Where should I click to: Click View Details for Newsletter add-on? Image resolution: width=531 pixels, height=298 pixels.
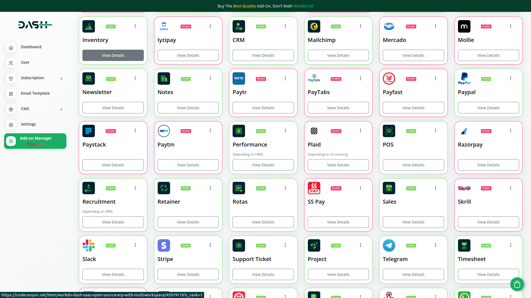click(x=113, y=108)
